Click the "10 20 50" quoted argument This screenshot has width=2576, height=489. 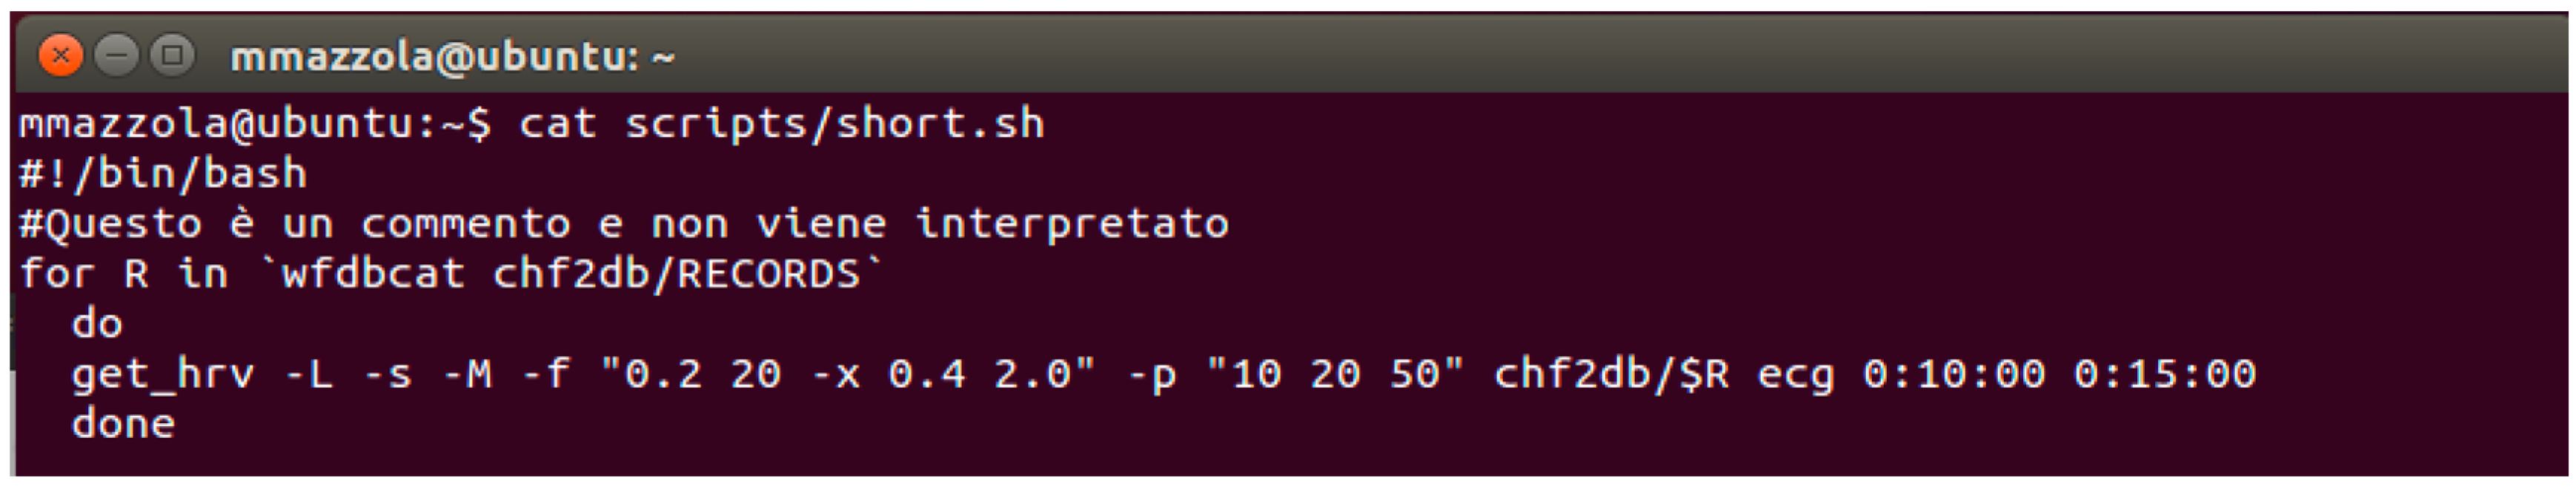click(x=1334, y=374)
